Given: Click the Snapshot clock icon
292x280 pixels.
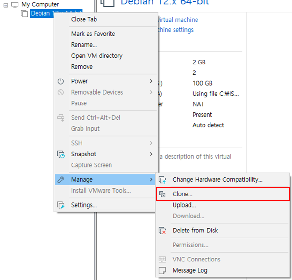Looking at the screenshot, I should click(x=61, y=155).
